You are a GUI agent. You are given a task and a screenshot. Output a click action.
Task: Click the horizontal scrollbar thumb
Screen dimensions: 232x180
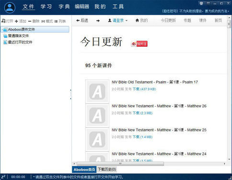click(120, 164)
